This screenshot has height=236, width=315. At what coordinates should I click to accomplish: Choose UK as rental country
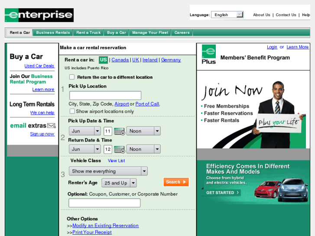[136, 60]
